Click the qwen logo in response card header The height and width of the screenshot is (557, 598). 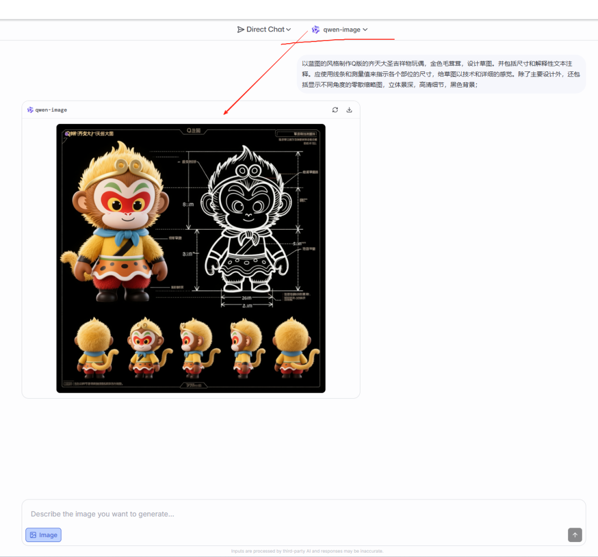[30, 110]
